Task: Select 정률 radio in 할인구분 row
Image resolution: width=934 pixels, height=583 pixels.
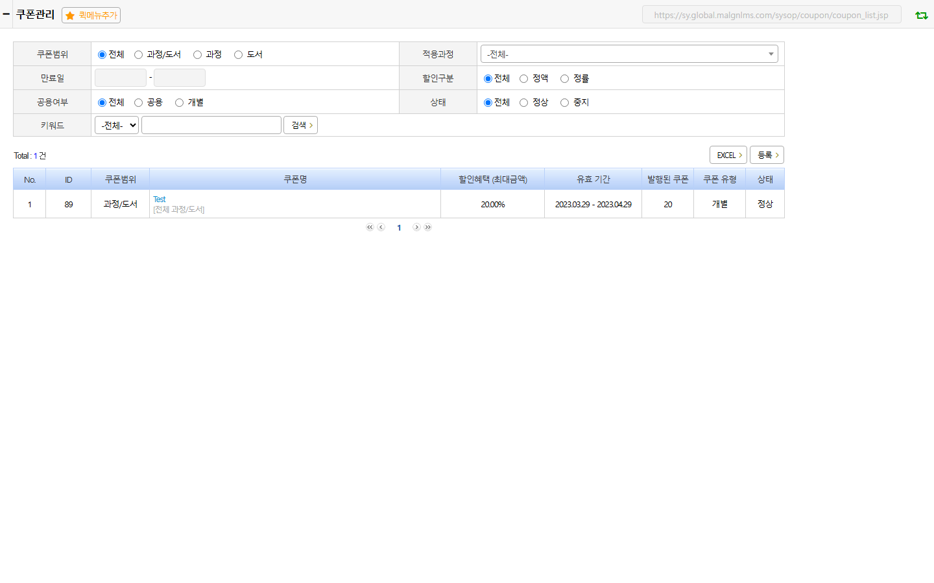Action: tap(564, 78)
